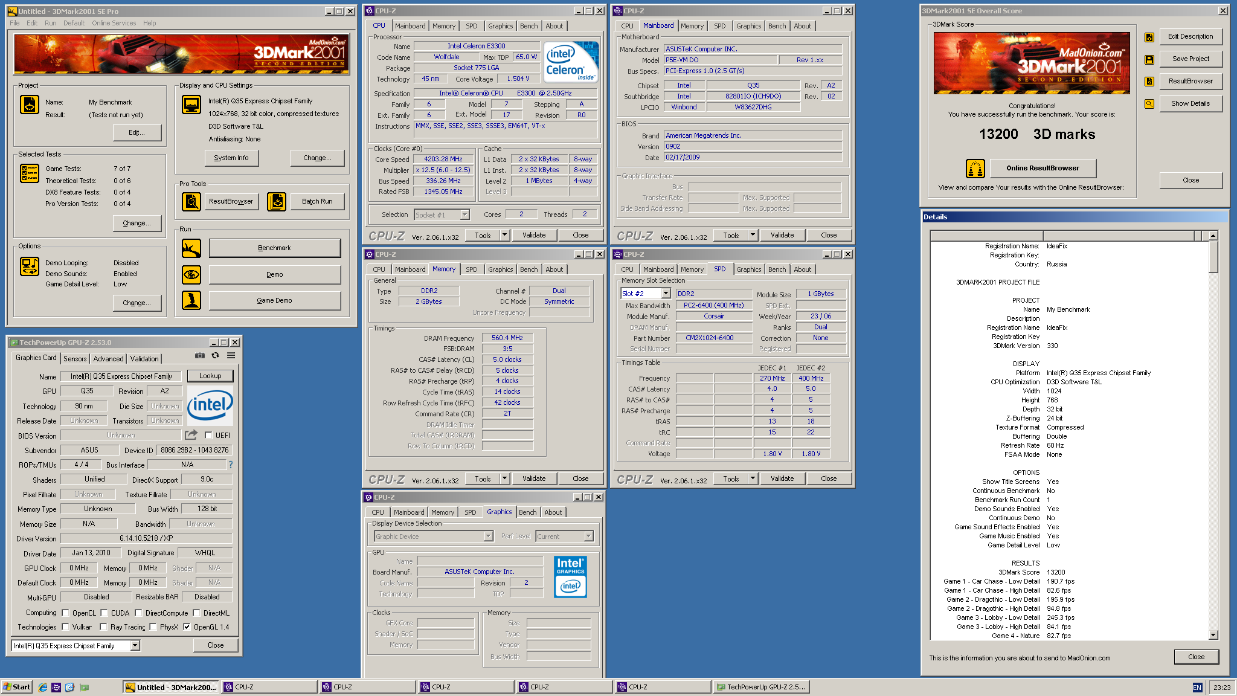Open Internet Explorer from quick launch

point(43,687)
